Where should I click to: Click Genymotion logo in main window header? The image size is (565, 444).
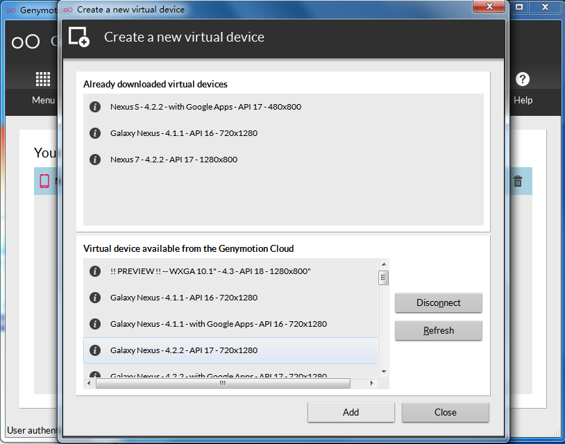point(26,42)
